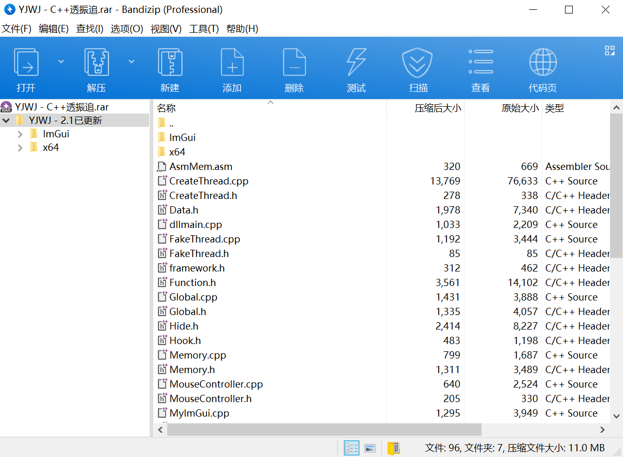
Task: Click the x64 folder icon in file list
Action: 162,152
